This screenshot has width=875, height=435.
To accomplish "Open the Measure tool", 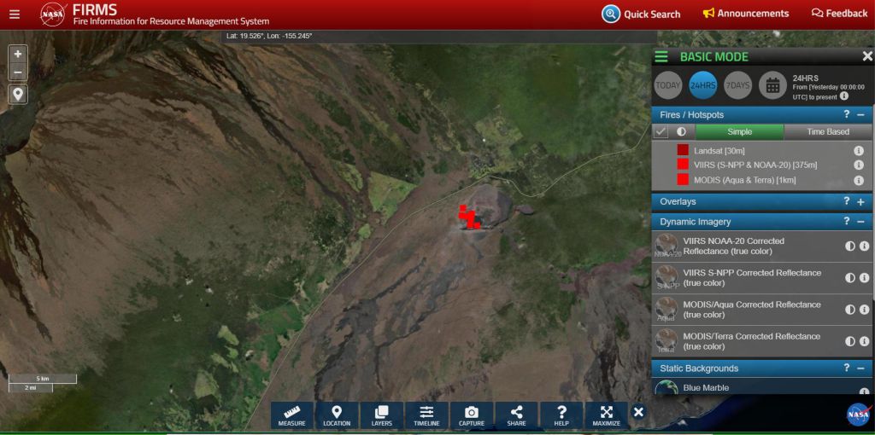I will (291, 415).
